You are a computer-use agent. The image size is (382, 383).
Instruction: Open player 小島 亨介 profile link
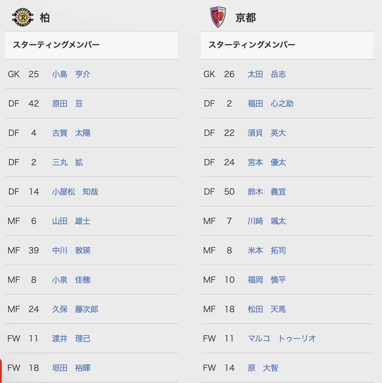pyautogui.click(x=71, y=74)
